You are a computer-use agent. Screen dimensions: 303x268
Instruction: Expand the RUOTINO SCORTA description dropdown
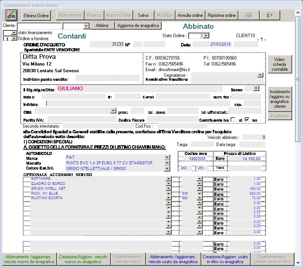click(x=169, y=198)
